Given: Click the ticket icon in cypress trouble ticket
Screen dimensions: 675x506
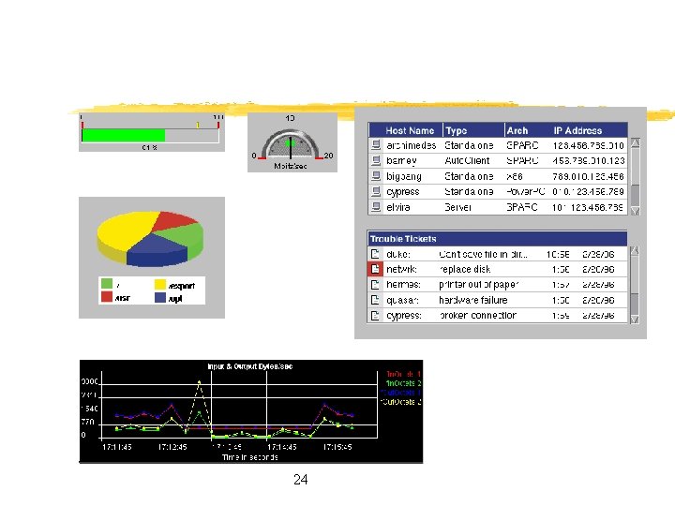Looking at the screenshot, I should [375, 316].
